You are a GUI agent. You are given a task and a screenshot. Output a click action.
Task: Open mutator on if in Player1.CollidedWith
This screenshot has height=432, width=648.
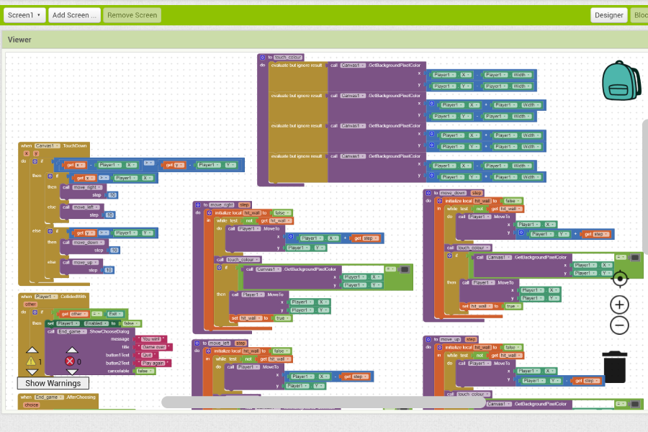(35, 312)
